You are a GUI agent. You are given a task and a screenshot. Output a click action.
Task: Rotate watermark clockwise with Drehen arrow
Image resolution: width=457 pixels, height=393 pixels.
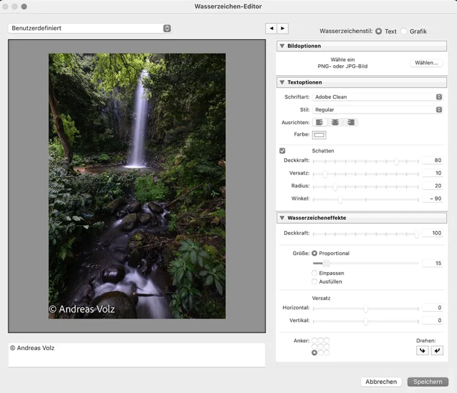(422, 350)
